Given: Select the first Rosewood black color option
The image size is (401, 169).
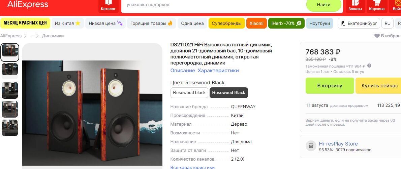Looking at the screenshot, I should (x=189, y=92).
